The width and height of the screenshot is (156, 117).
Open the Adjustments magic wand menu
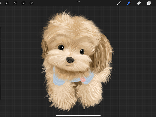point(15,3)
